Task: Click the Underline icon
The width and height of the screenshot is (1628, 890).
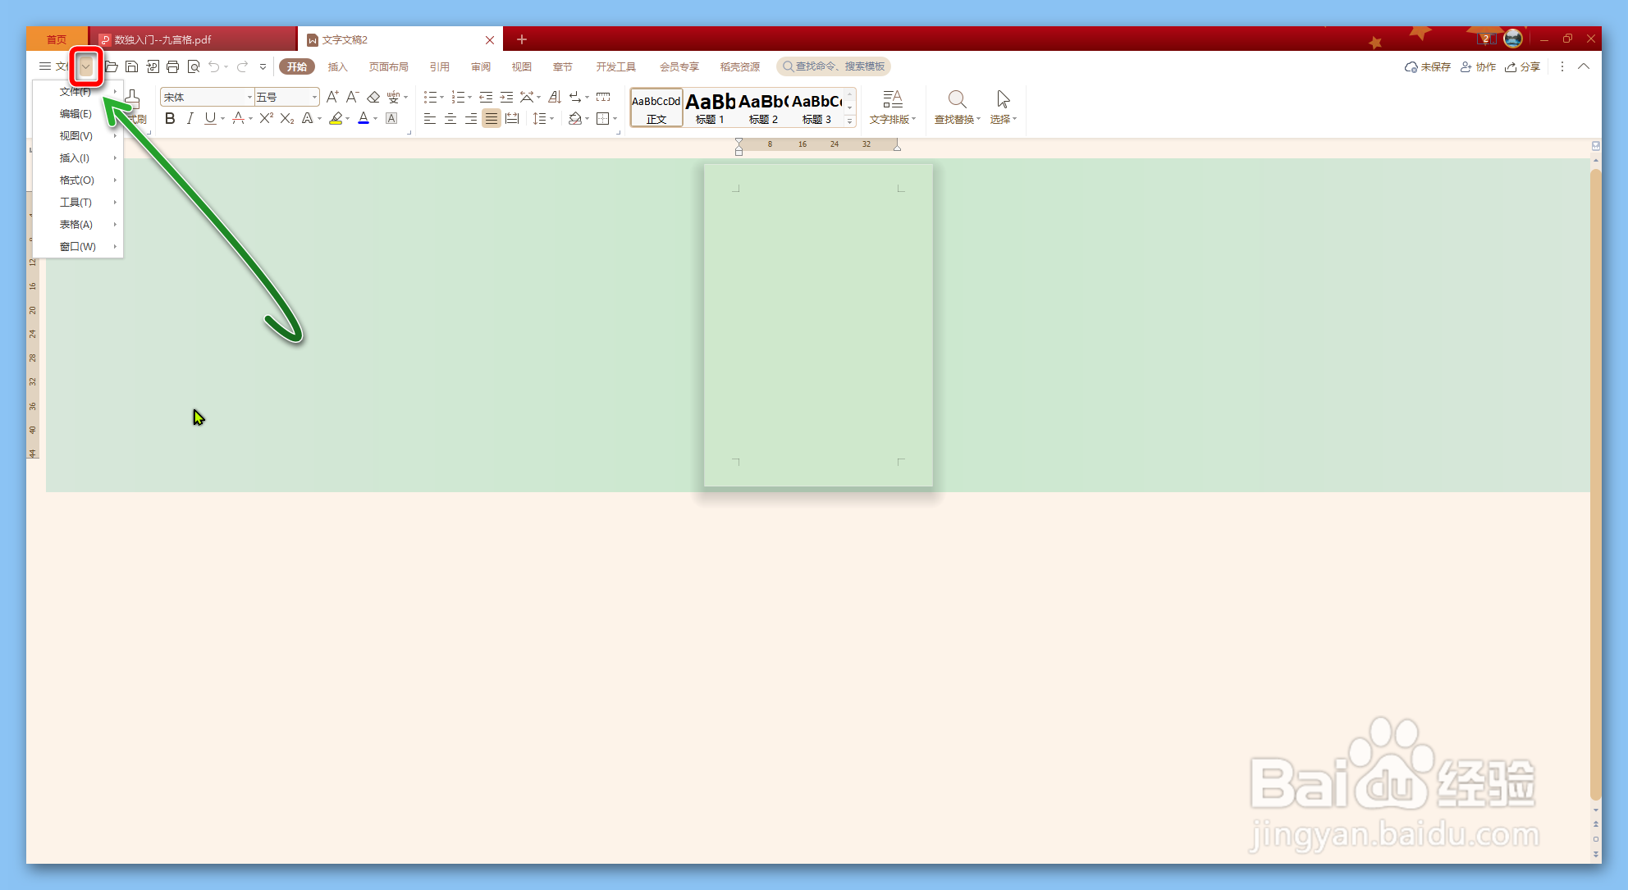Action: 211,119
